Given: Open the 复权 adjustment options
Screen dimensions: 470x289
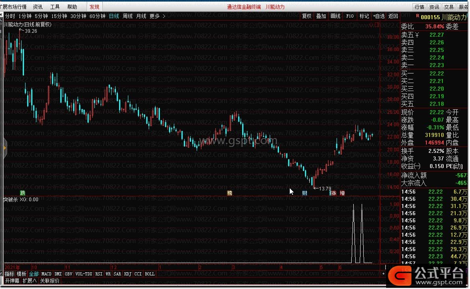Looking at the screenshot, I should (307, 16).
